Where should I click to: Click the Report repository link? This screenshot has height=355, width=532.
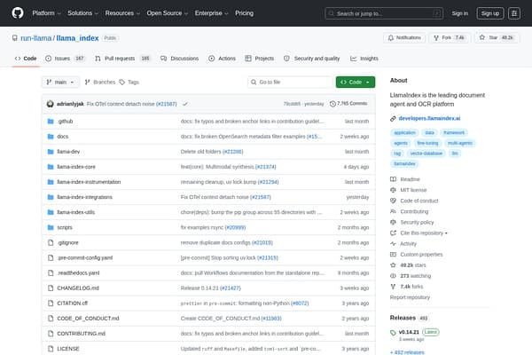point(410,297)
